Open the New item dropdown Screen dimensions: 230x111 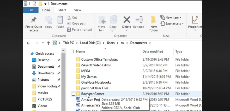pyautogui.click(x=171, y=17)
